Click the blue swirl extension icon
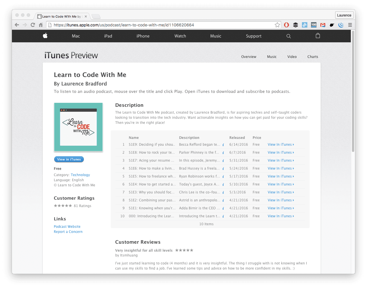The image size is (367, 288). click(341, 25)
